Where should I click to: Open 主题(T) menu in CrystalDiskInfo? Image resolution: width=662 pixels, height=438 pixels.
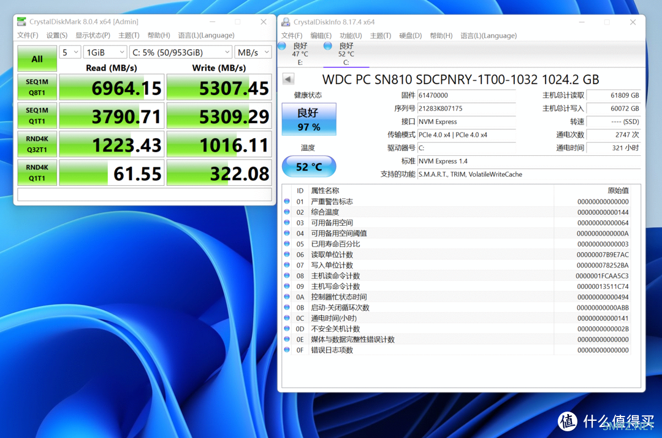coord(381,36)
